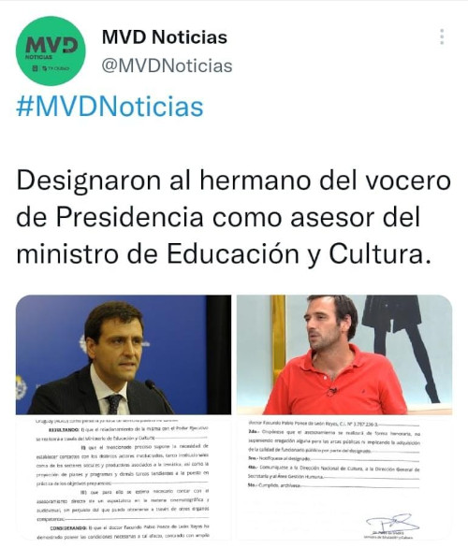Screen dimensions: 468x548
Task: Click the microphone in the press conference photo
Action: tap(159, 396)
